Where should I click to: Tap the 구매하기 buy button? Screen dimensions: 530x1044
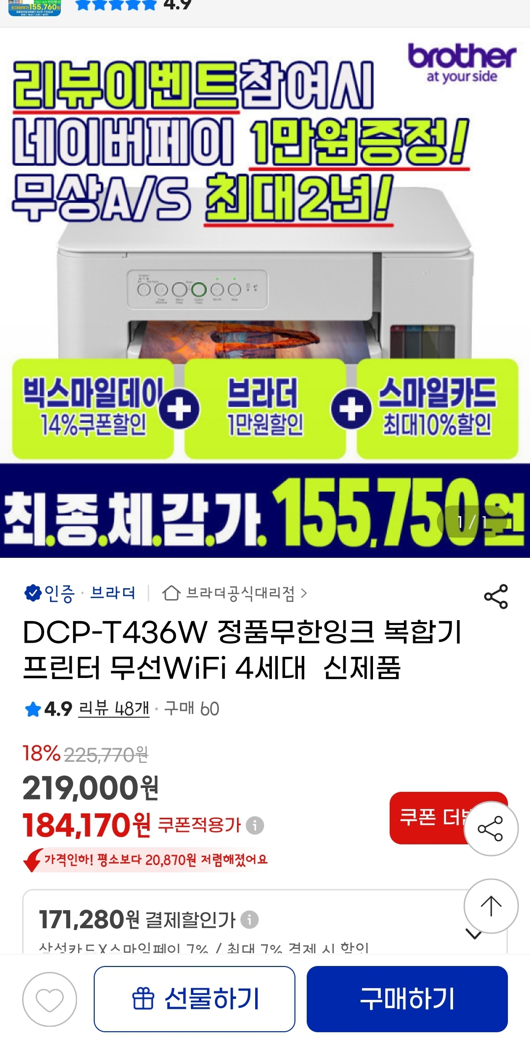point(407,999)
